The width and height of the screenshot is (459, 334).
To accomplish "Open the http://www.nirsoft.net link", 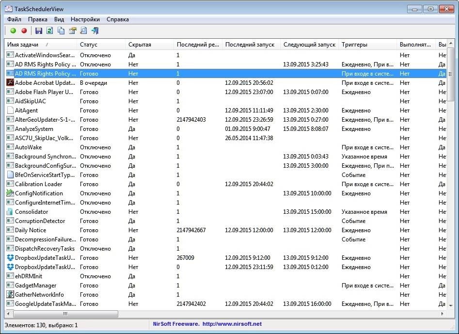I will click(x=232, y=324).
